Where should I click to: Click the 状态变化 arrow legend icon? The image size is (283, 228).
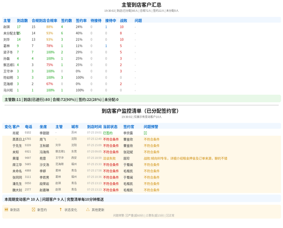pyautogui.click(x=61, y=209)
